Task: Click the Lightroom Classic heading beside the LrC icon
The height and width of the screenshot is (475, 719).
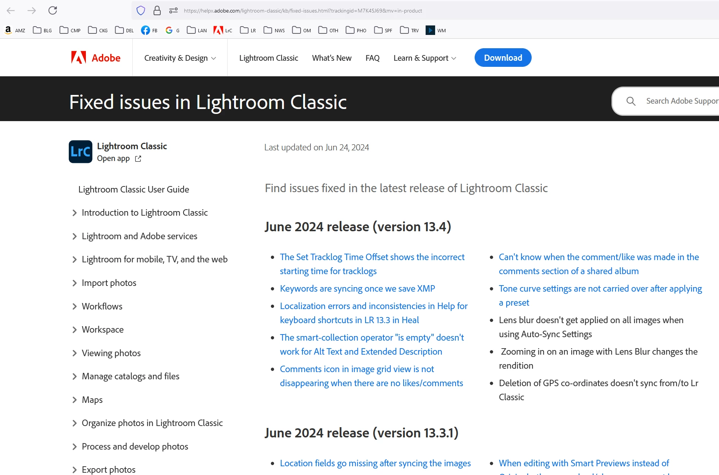Action: pos(132,146)
